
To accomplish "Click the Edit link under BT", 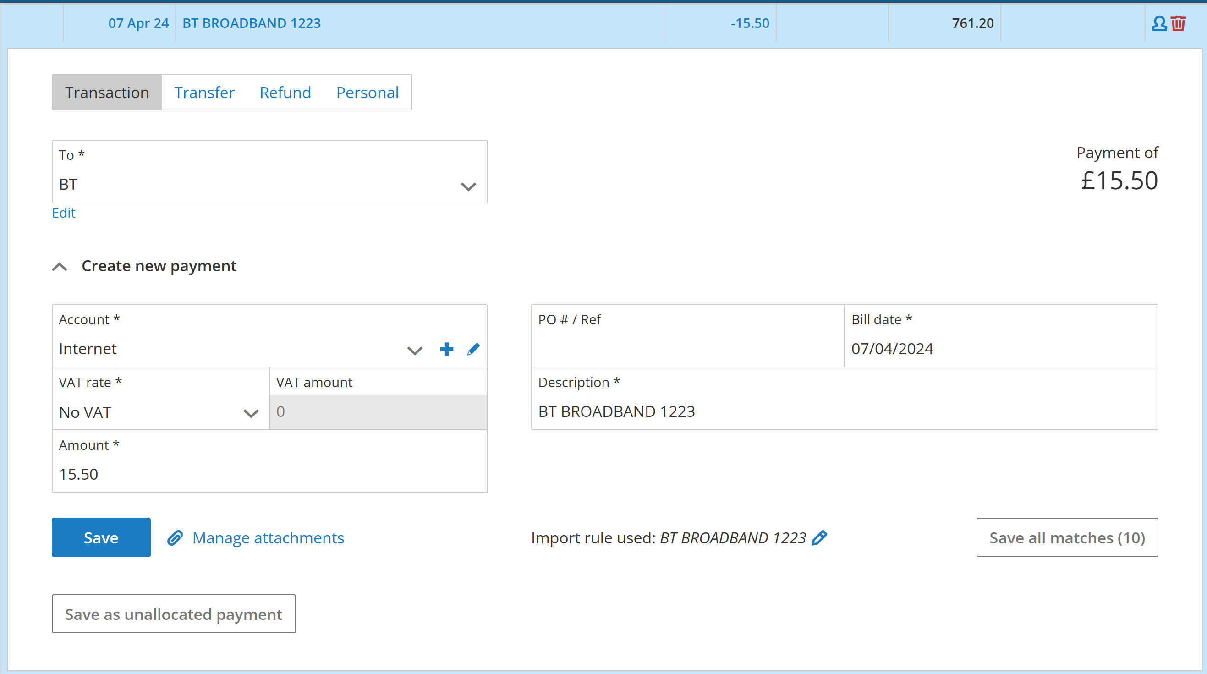I will [63, 213].
